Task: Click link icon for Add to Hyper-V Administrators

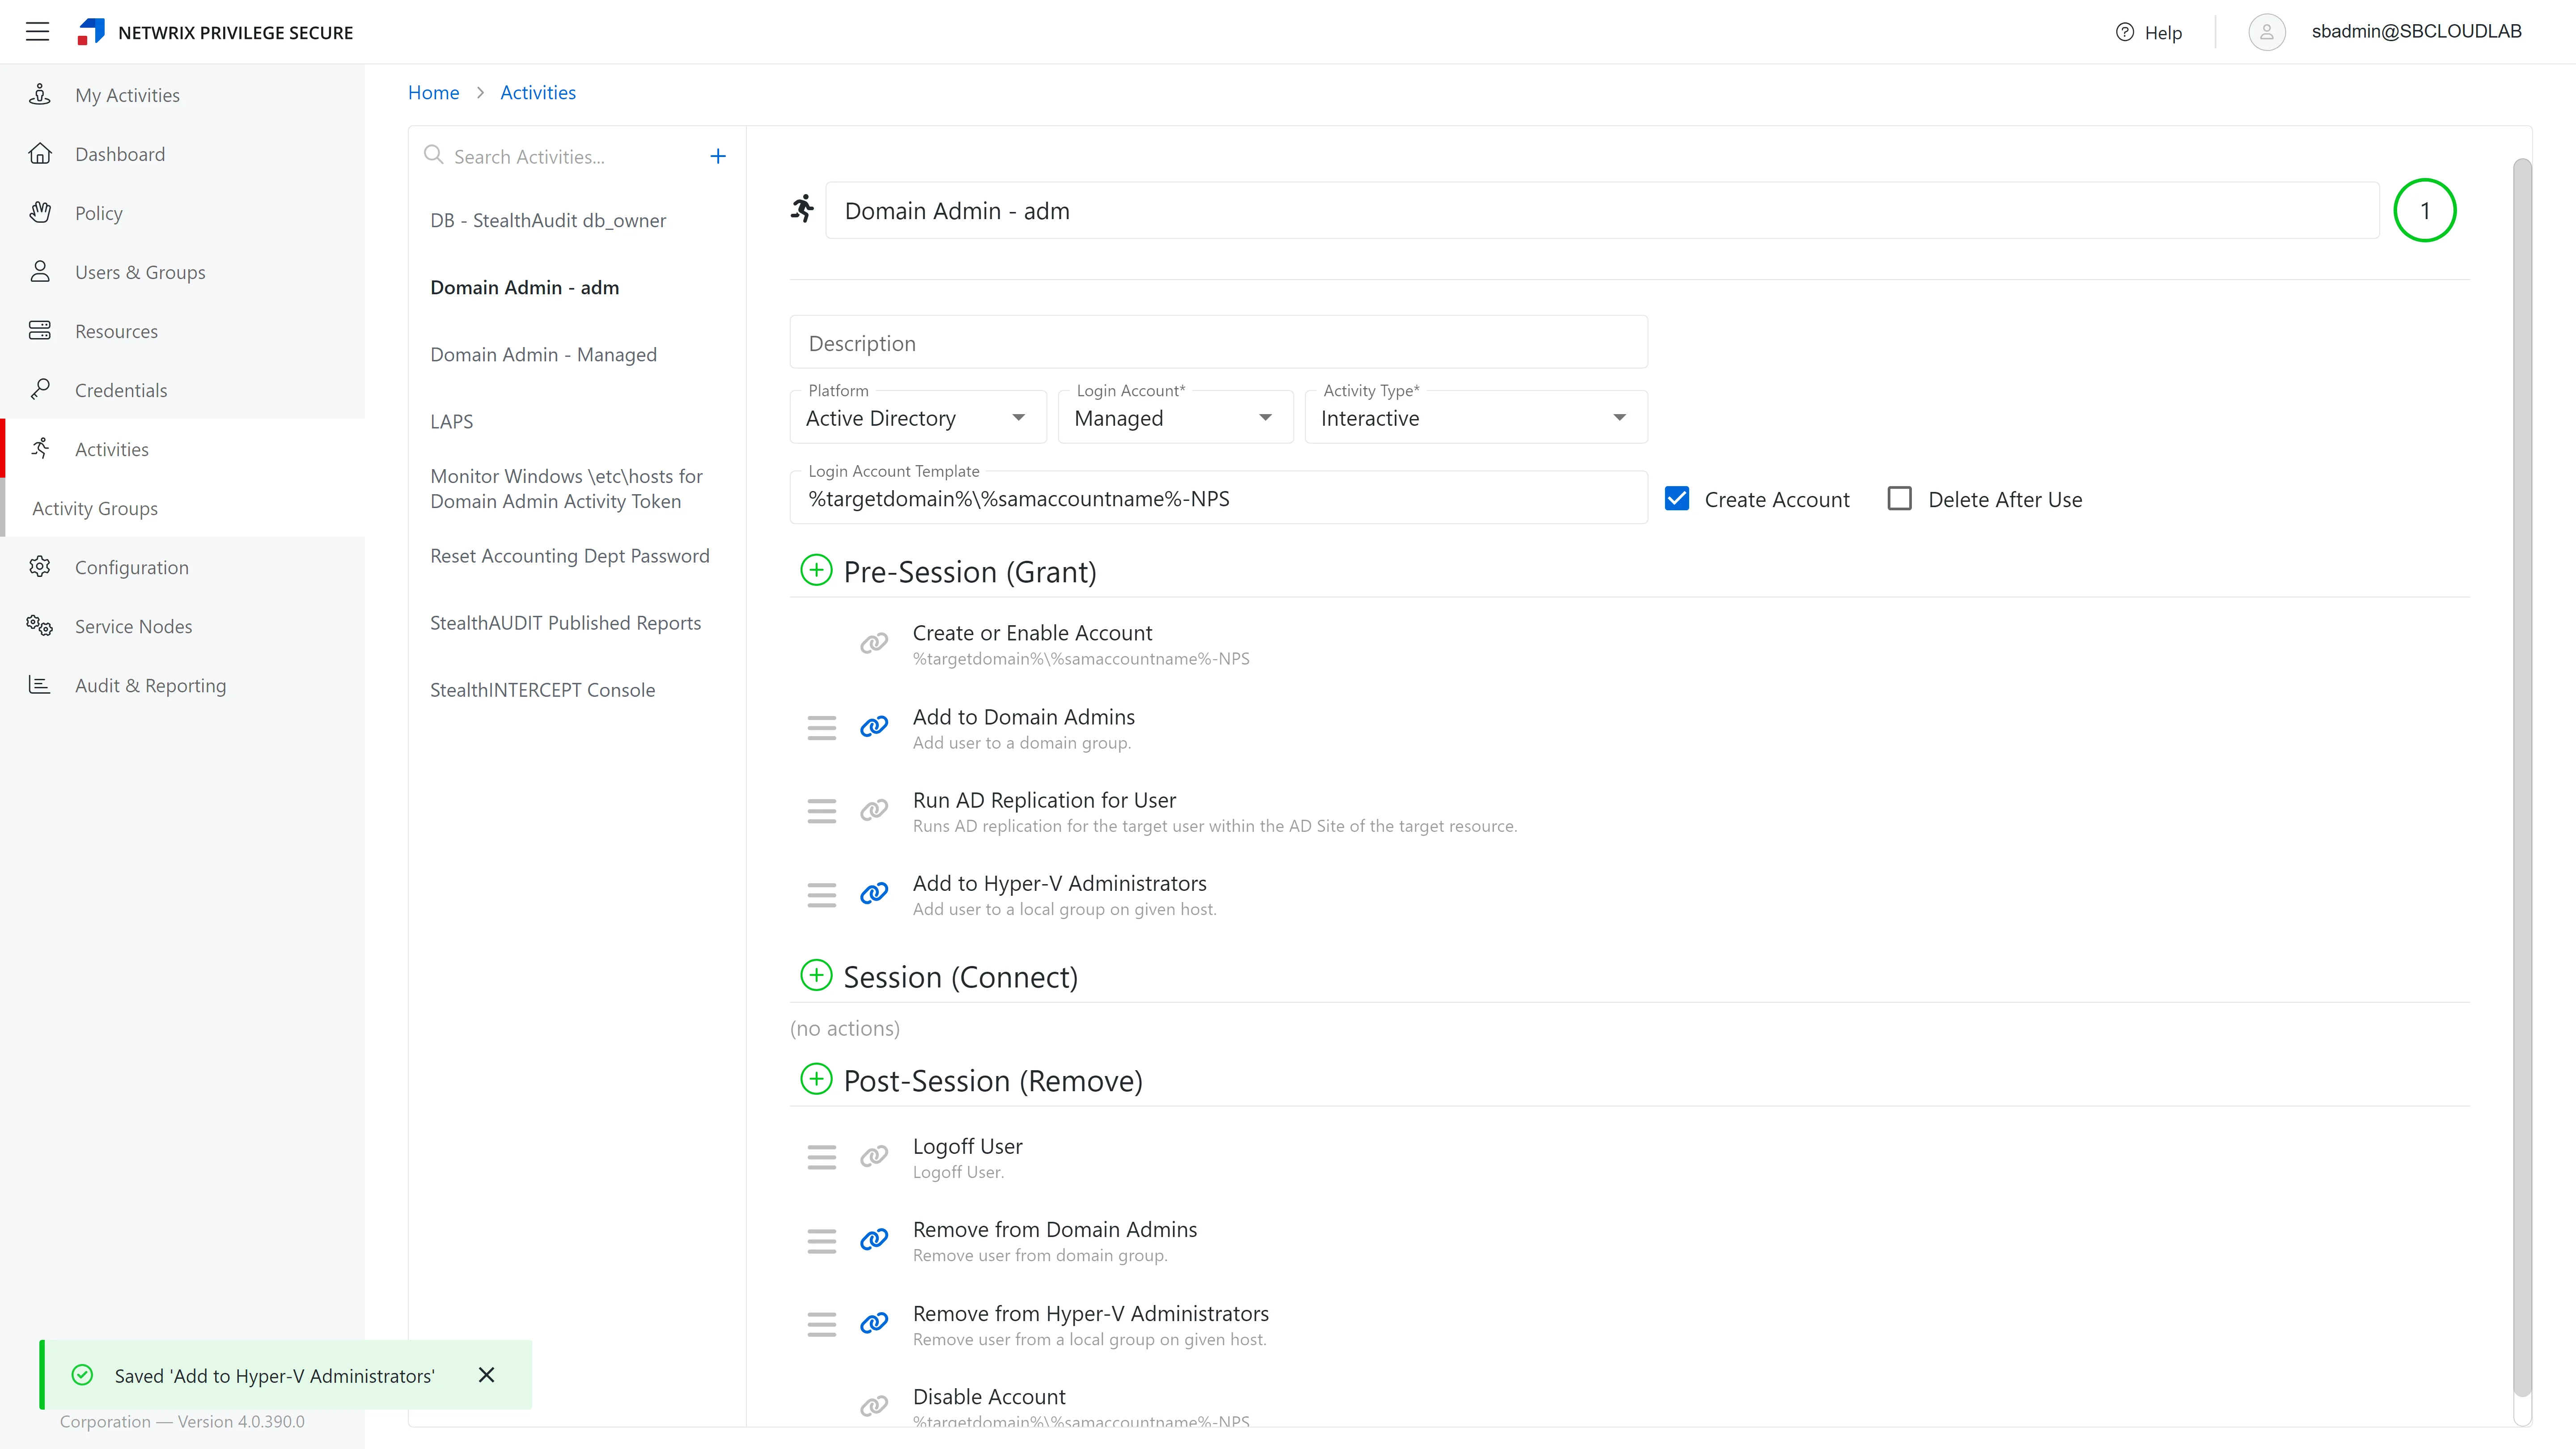Action: coord(874,894)
